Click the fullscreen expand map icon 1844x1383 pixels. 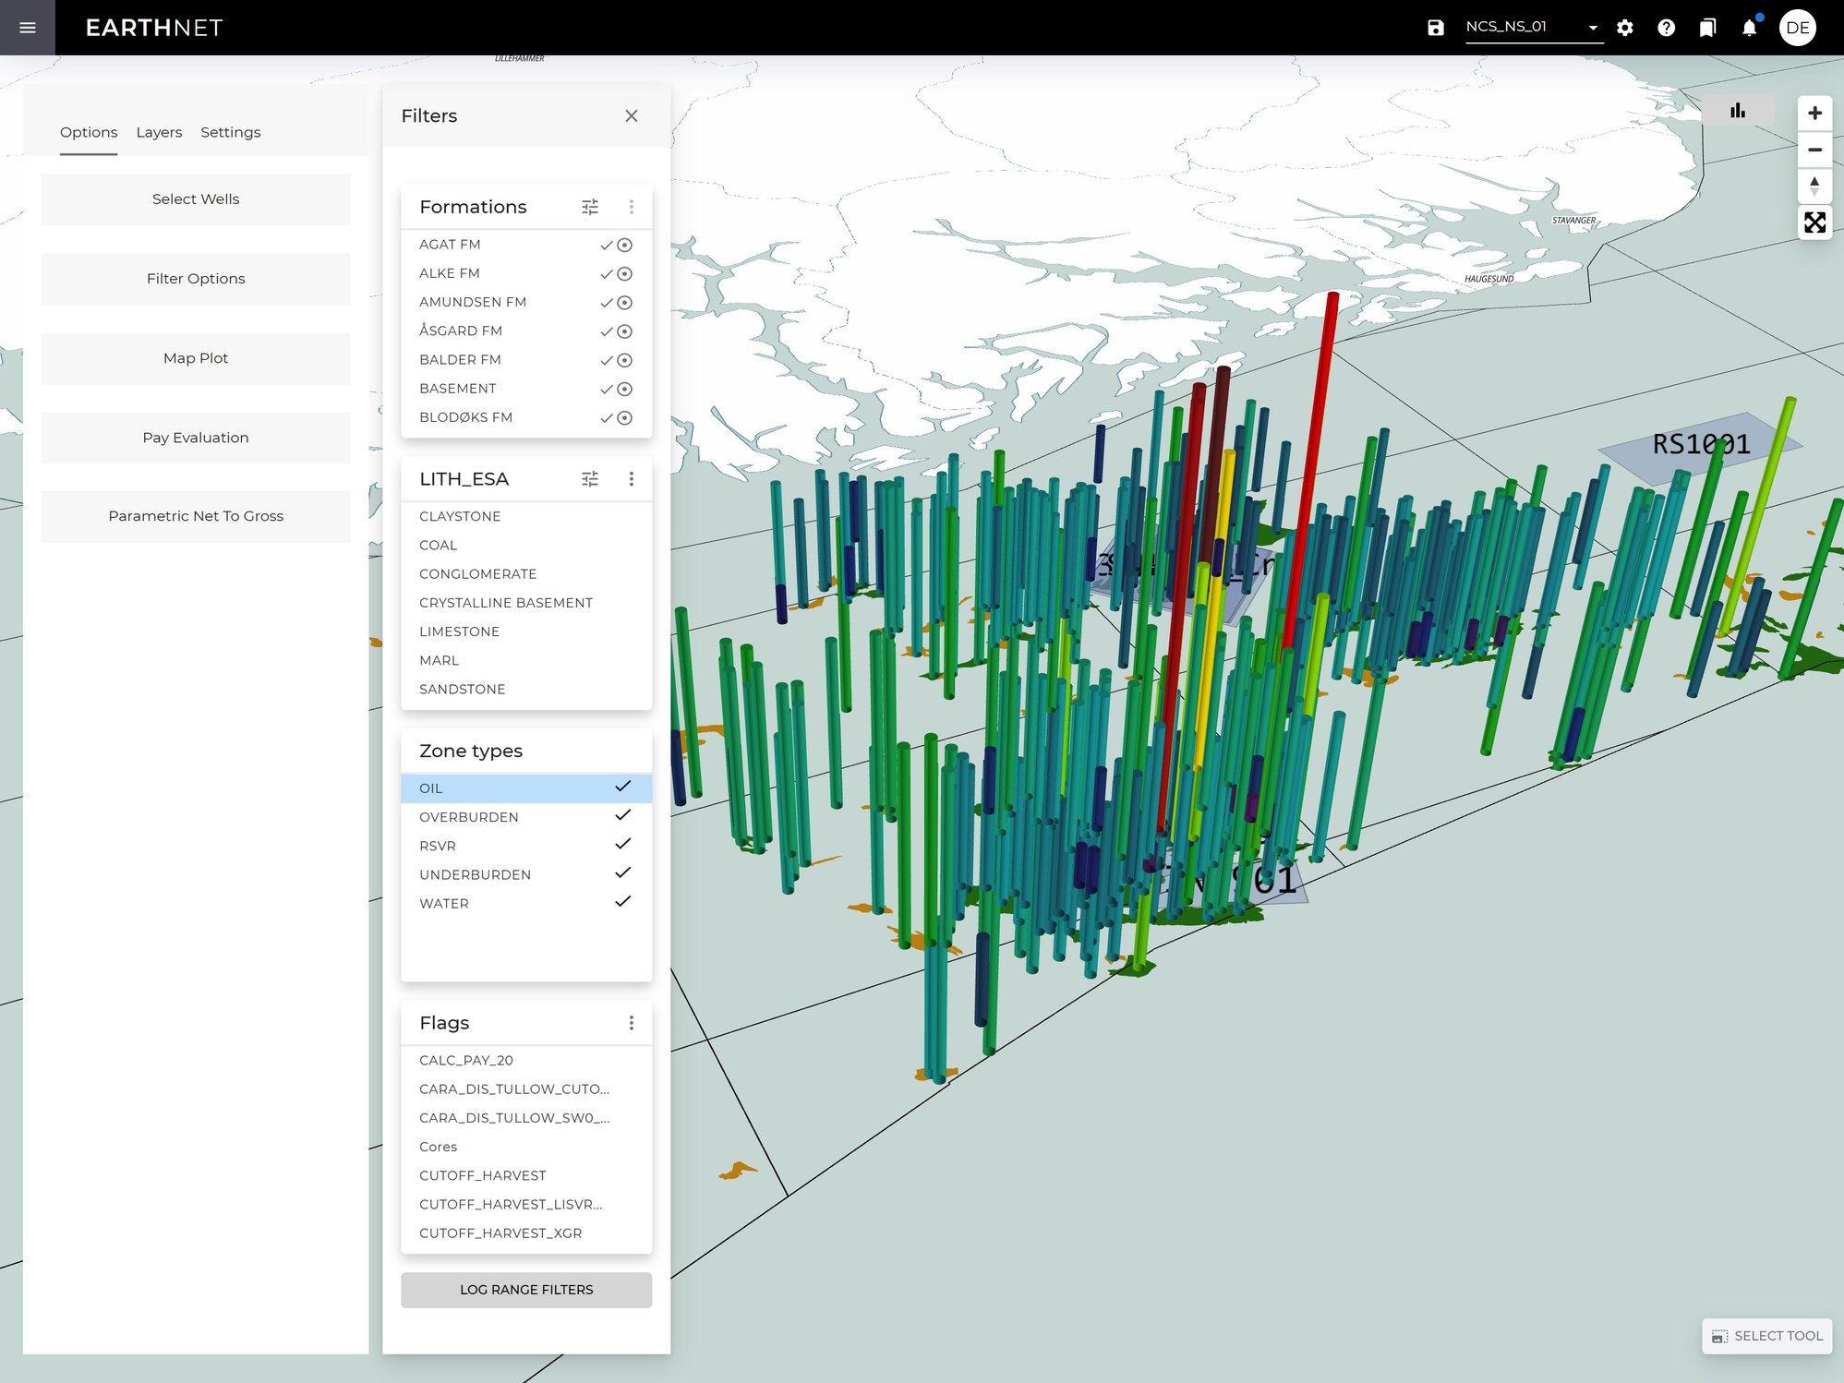[x=1814, y=222]
